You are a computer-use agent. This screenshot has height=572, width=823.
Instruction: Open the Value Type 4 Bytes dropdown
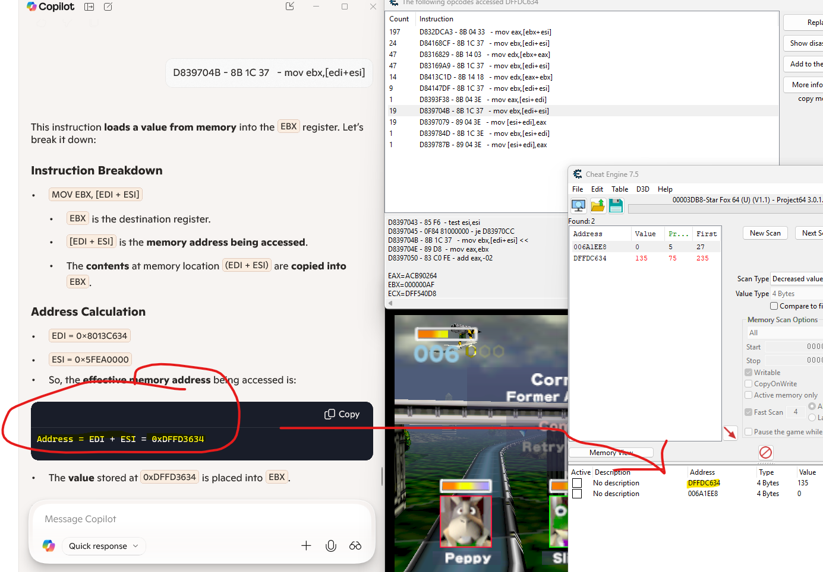[x=797, y=294]
